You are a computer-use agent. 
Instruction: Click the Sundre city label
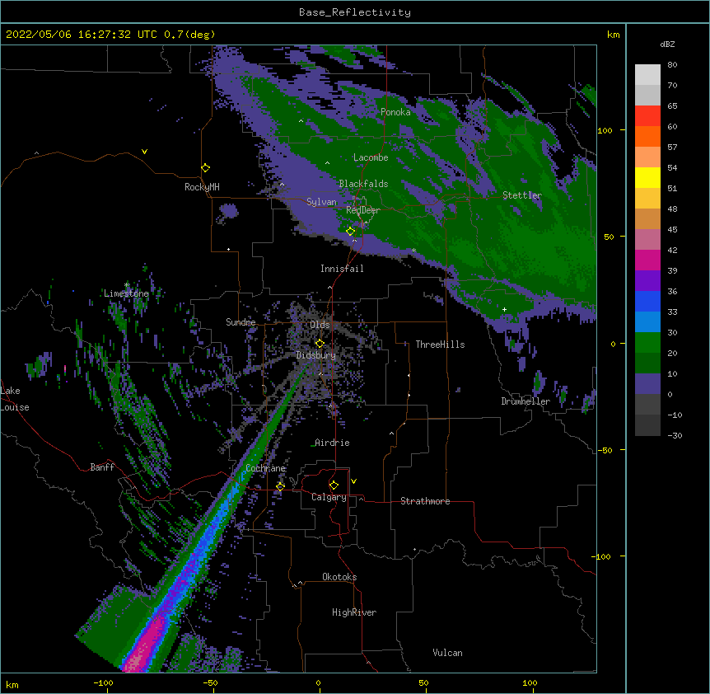(x=241, y=322)
